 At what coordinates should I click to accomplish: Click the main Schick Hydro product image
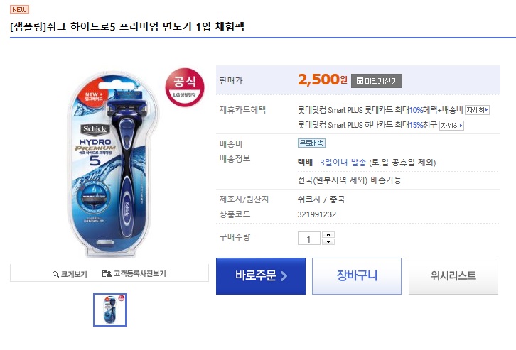click(109, 165)
